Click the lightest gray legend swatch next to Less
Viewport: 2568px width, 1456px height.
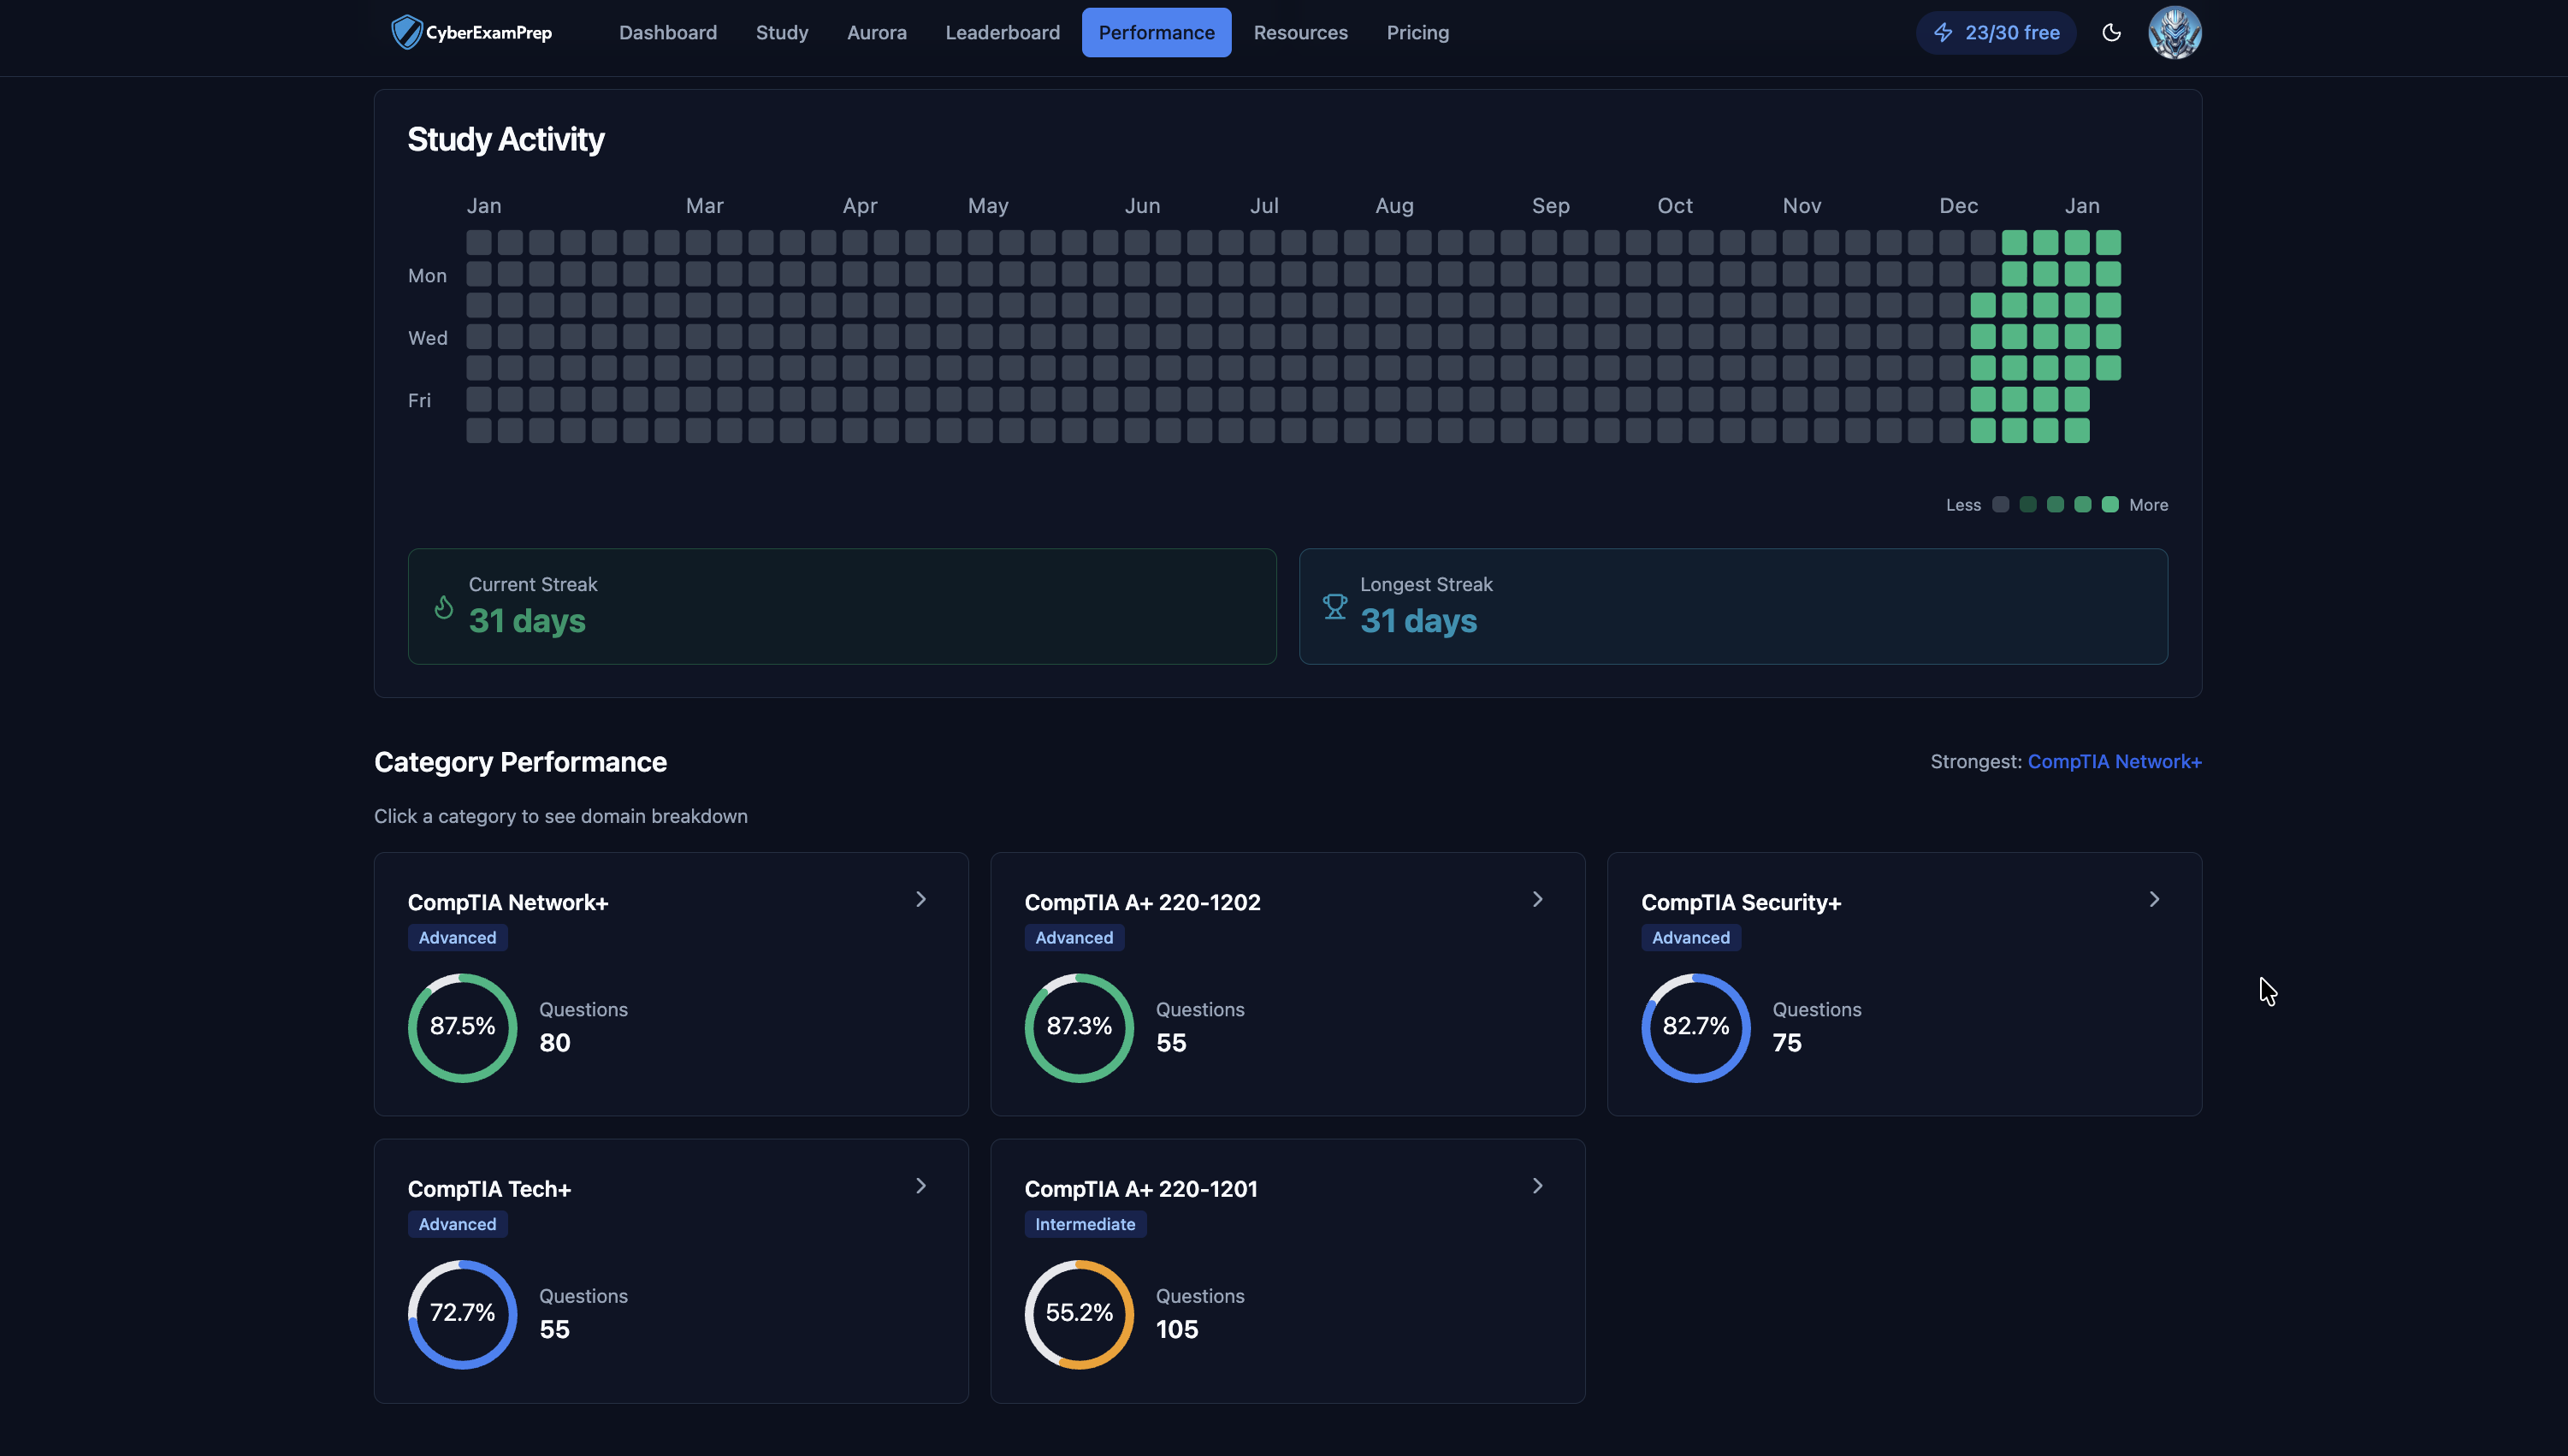point(2000,504)
